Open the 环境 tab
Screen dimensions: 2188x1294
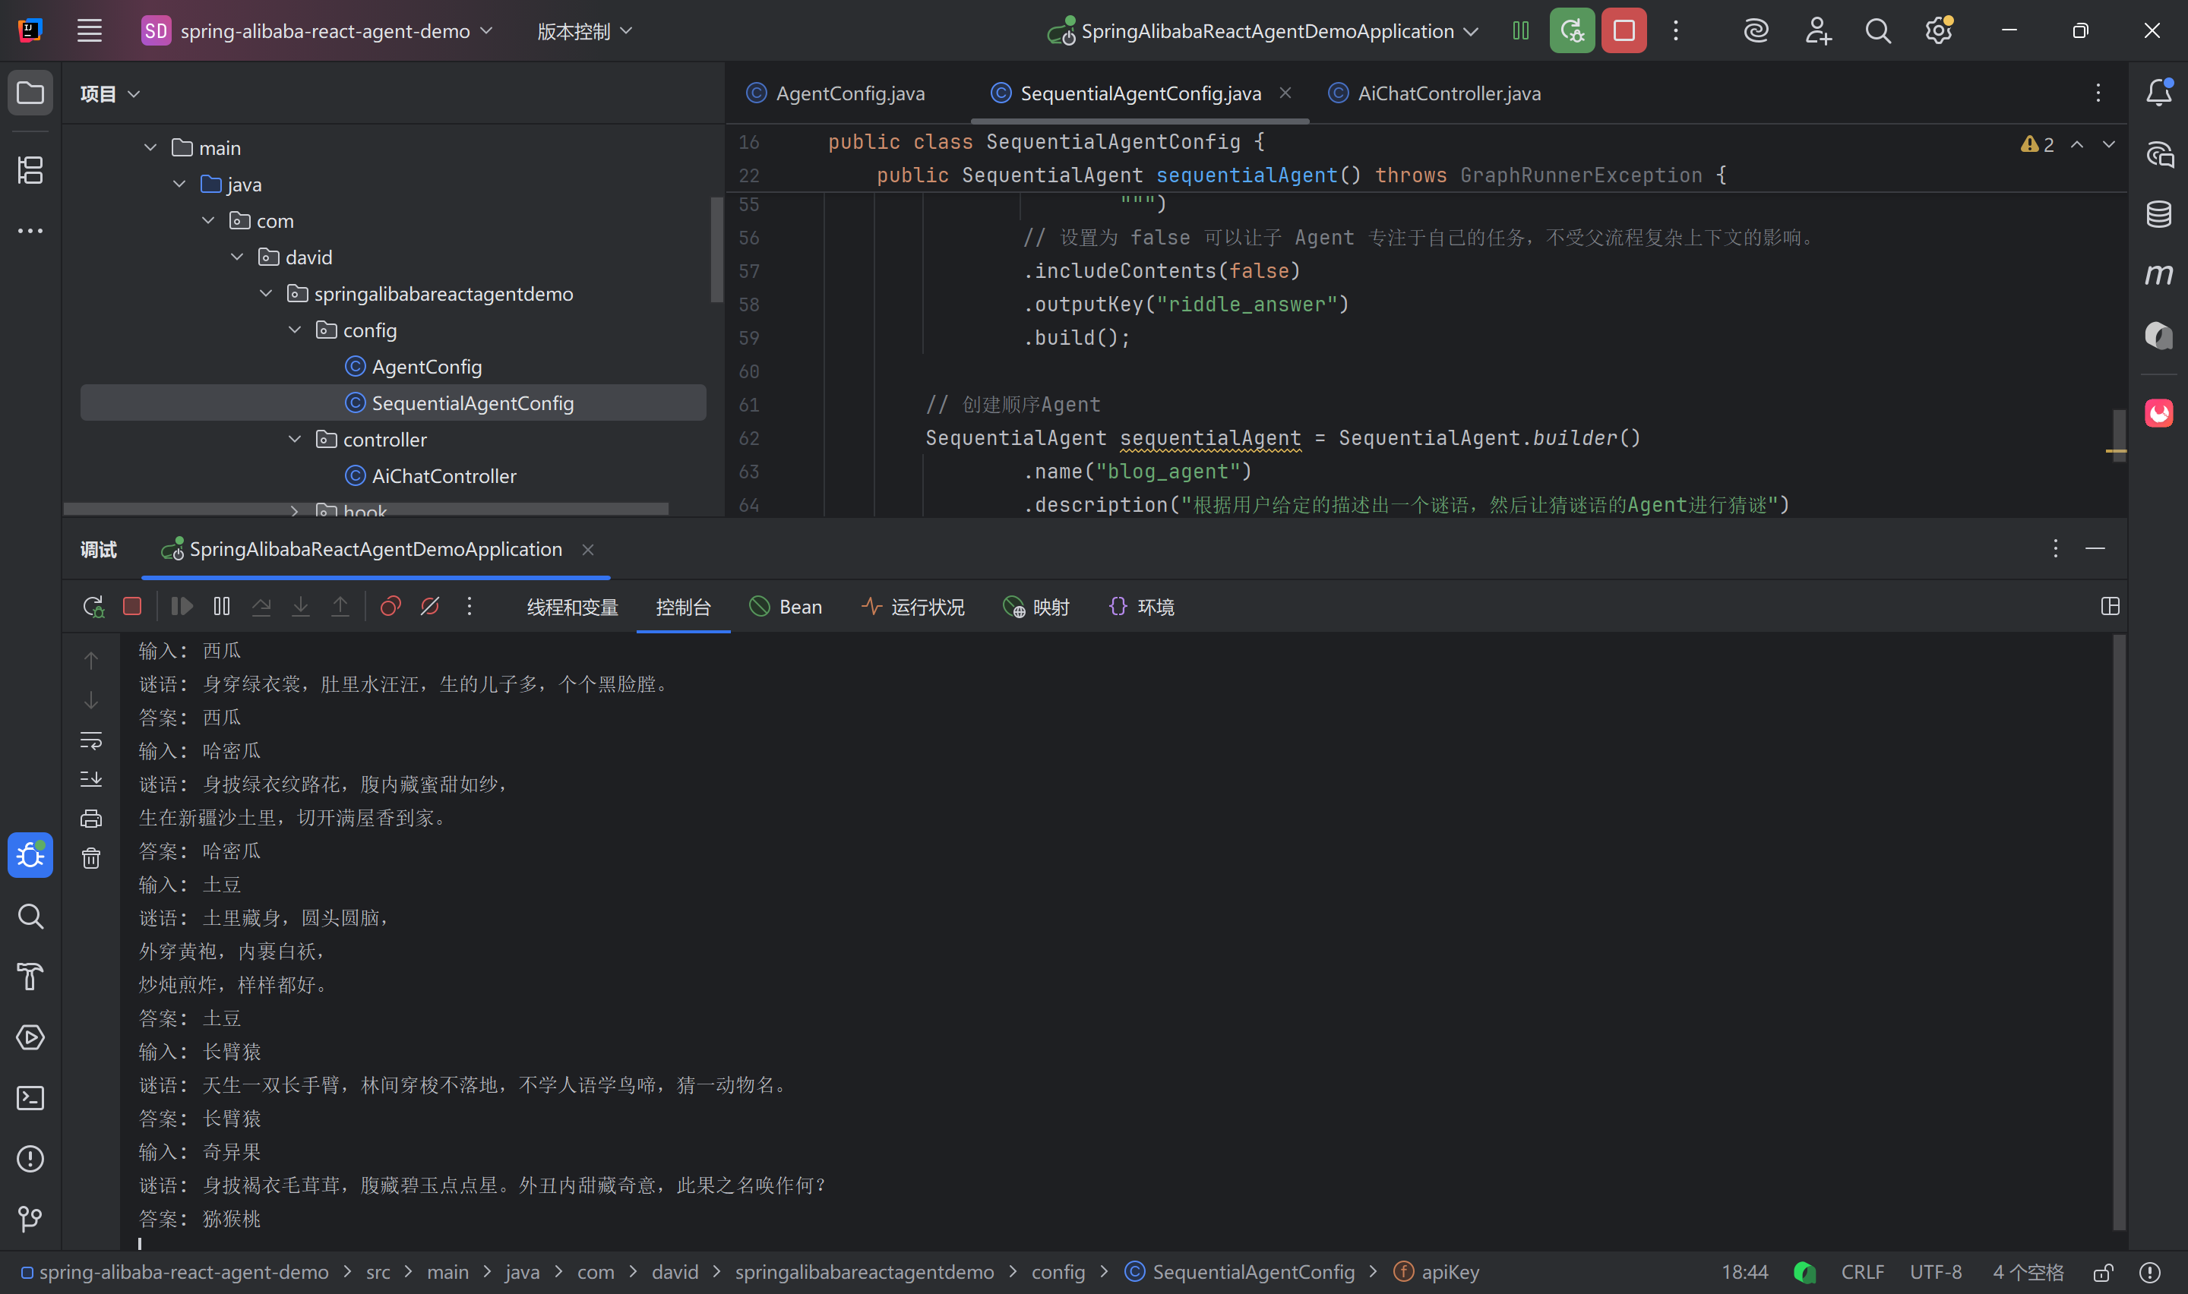pos(1140,607)
